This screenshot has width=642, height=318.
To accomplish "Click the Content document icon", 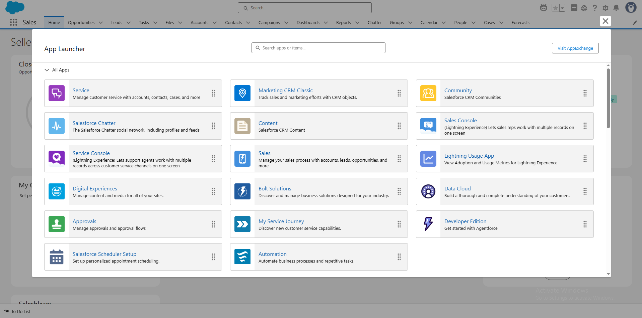I will [x=242, y=126].
